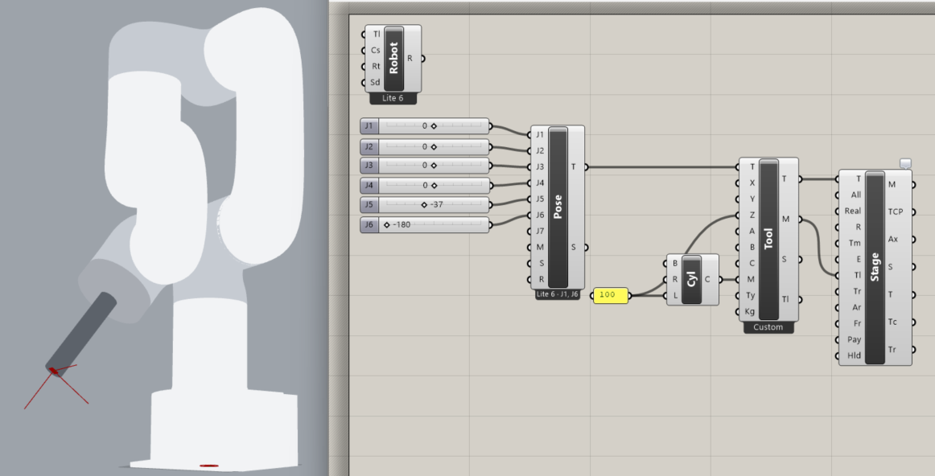Click the M output of Tool component
Image resolution: width=935 pixels, height=476 pixels.
coord(785,220)
